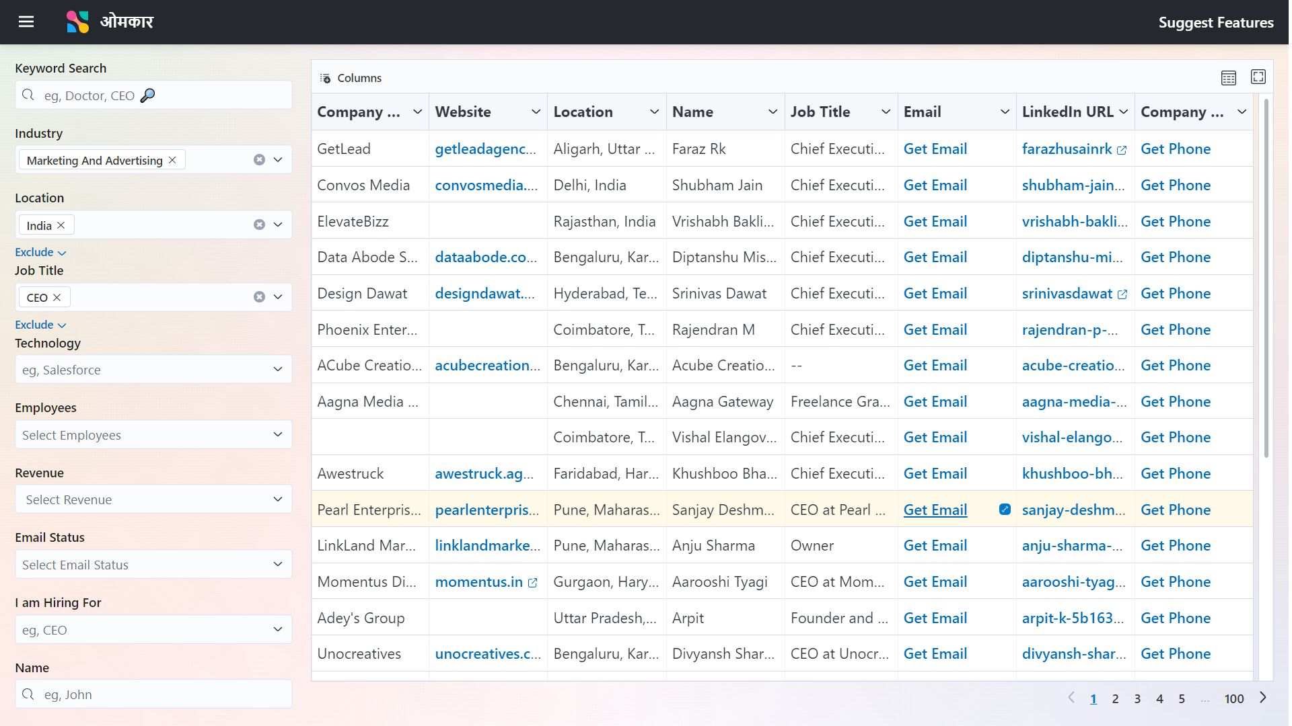Screen dimensions: 1292x726
Task: Remove Marketing And Advertising tag
Action: pos(172,160)
